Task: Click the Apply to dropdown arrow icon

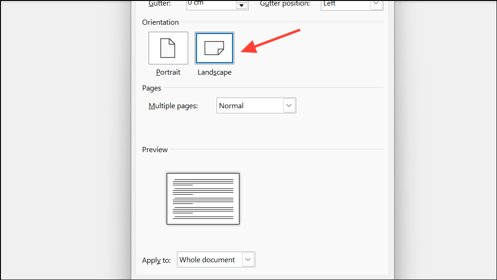Action: pyautogui.click(x=248, y=259)
